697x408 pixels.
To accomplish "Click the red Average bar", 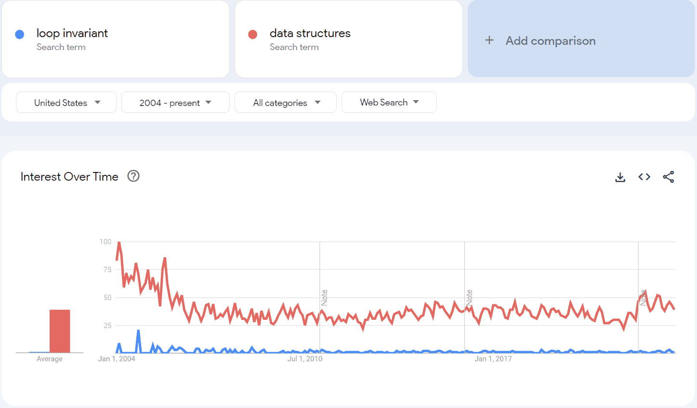I will pyautogui.click(x=59, y=330).
